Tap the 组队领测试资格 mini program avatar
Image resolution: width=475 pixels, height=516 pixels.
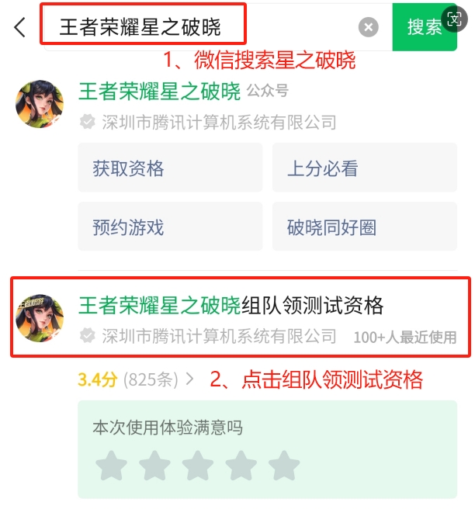[x=40, y=318]
